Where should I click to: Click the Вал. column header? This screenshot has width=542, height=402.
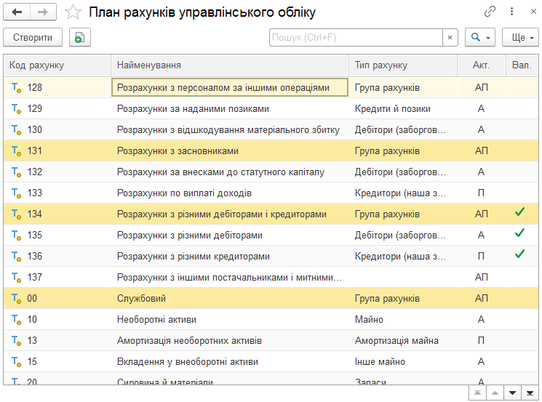pyautogui.click(x=522, y=65)
